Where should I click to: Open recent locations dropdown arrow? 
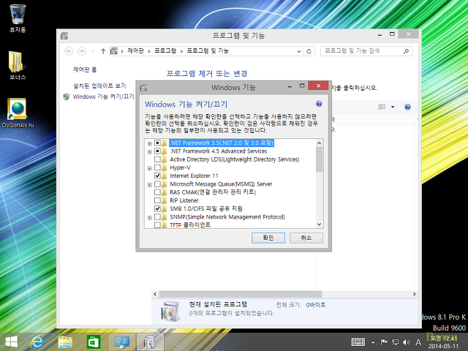pyautogui.click(x=93, y=51)
